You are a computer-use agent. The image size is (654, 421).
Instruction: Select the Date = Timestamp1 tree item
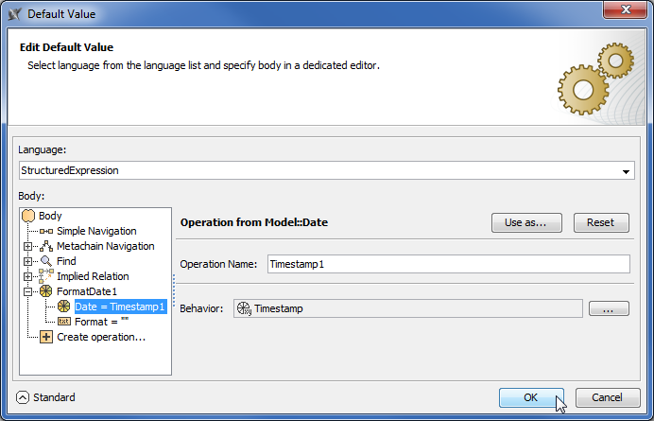tap(120, 307)
